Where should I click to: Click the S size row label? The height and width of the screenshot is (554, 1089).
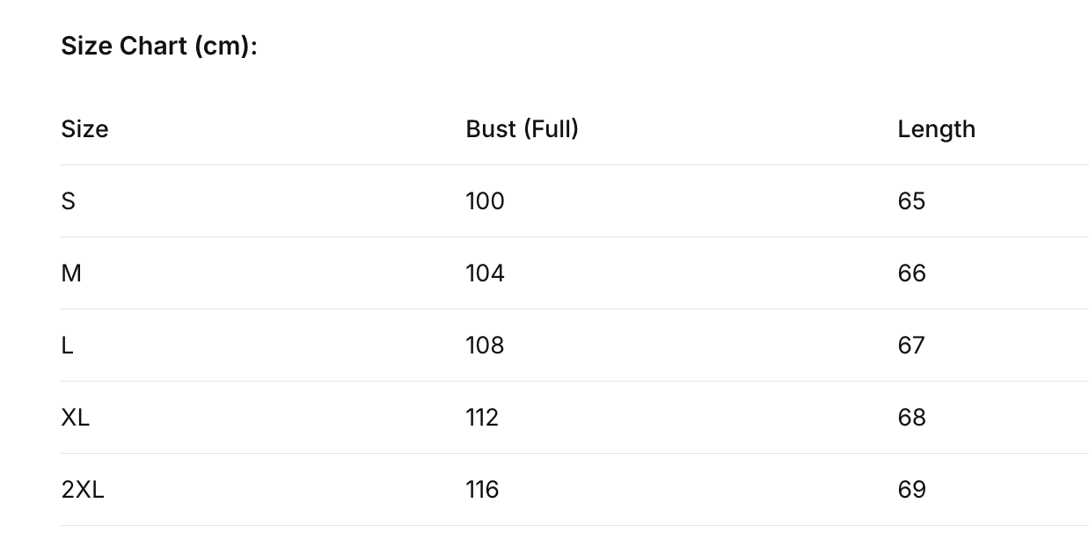(69, 201)
